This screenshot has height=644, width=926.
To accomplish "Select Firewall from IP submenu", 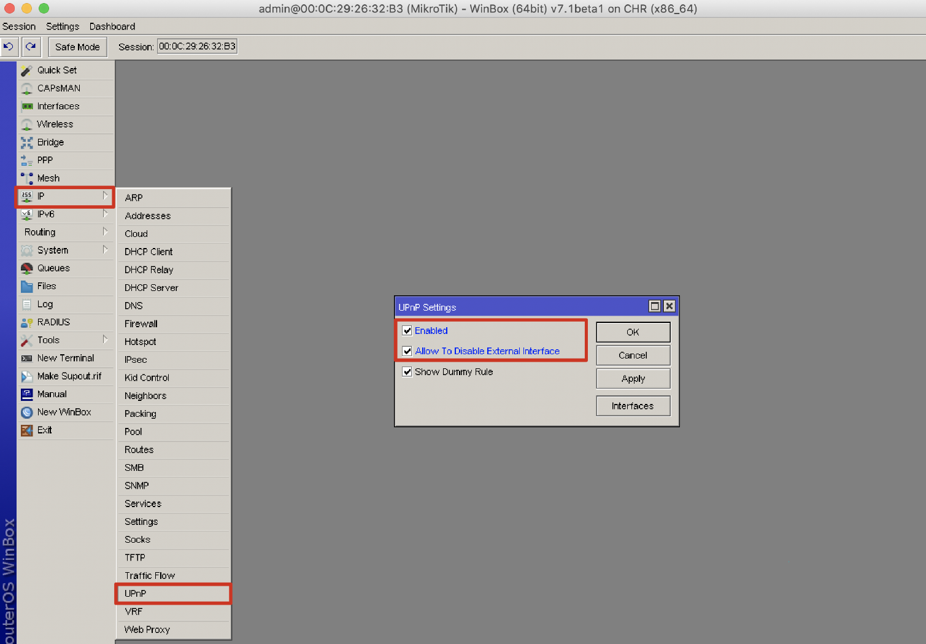I will click(x=173, y=324).
